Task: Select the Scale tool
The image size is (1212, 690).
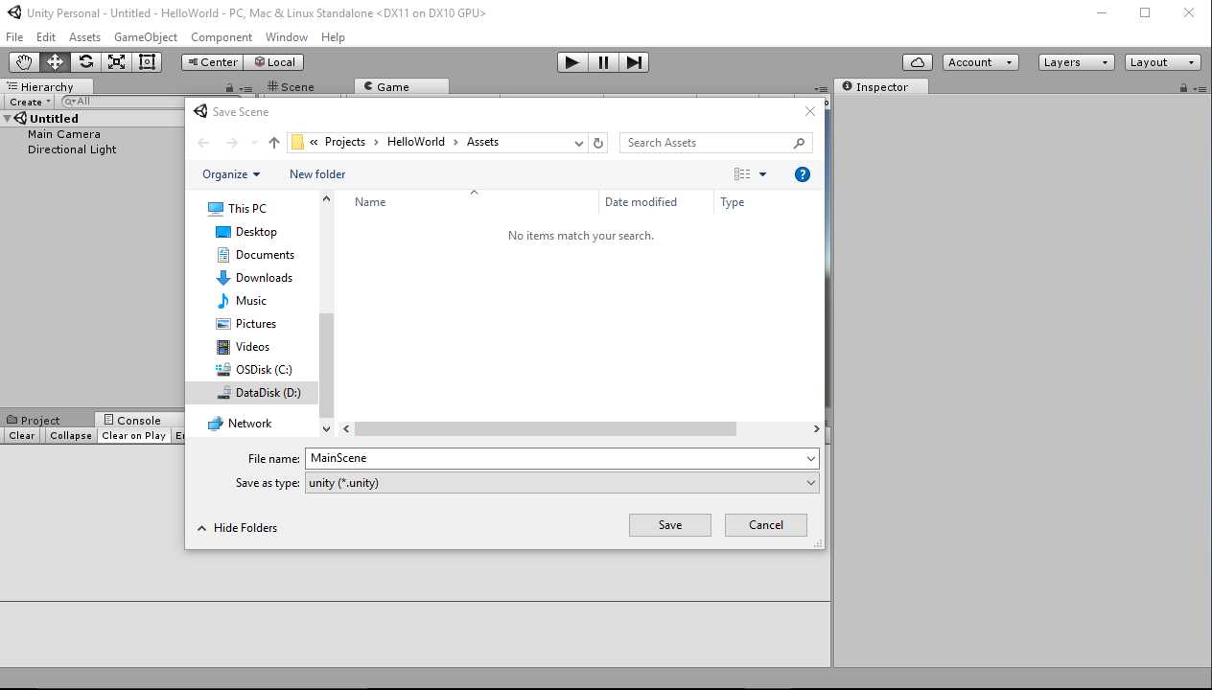Action: 116,62
